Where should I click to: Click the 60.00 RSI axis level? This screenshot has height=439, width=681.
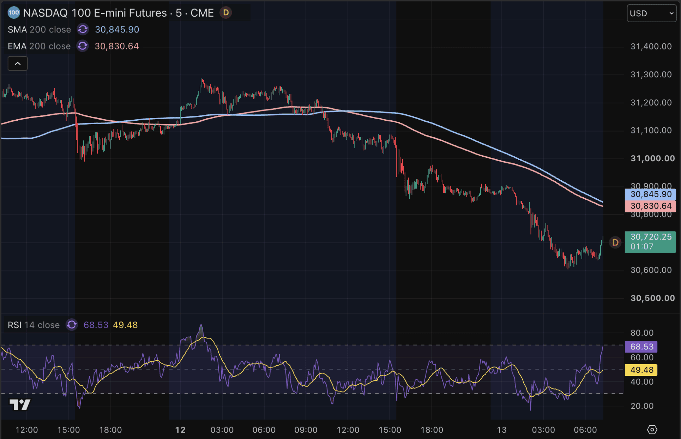642,357
